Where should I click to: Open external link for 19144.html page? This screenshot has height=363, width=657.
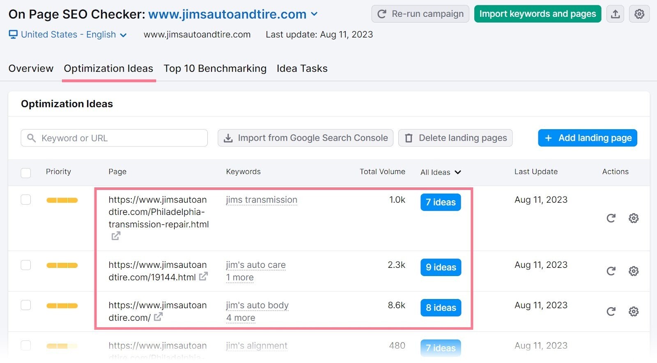(x=203, y=277)
